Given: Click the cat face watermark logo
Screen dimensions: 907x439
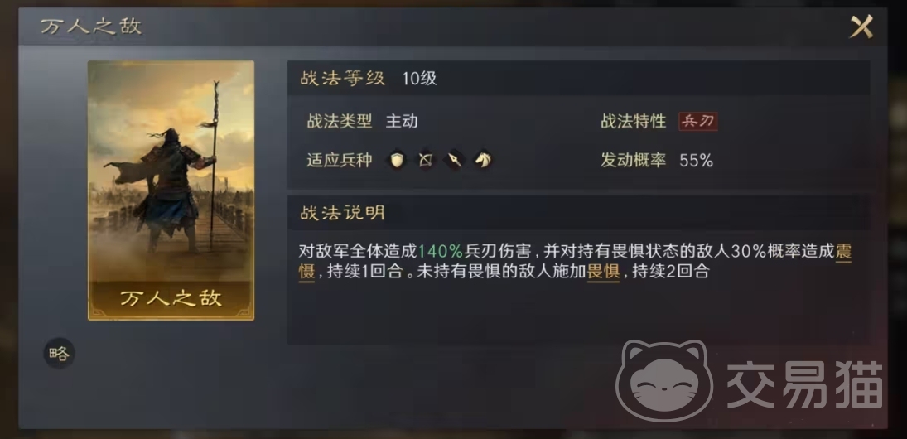Looking at the screenshot, I should 664,380.
